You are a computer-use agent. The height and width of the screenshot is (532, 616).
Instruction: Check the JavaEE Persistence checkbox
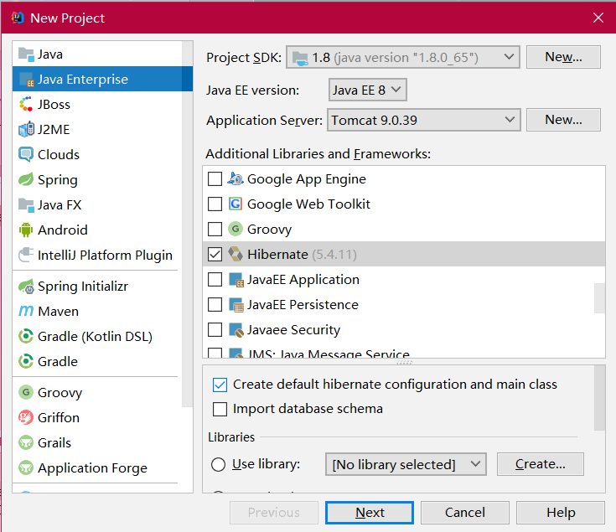click(x=215, y=305)
